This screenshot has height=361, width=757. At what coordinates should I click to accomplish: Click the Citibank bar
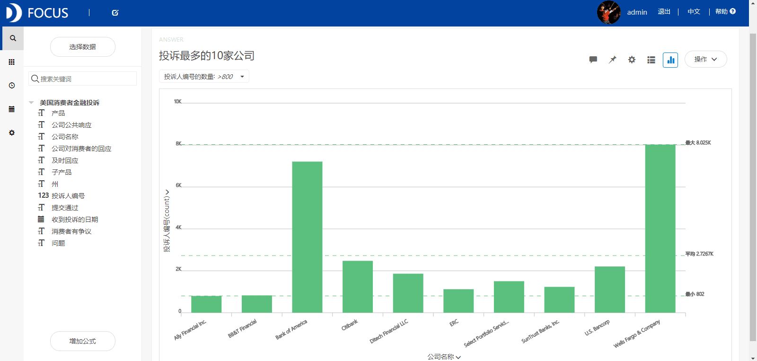coord(358,287)
